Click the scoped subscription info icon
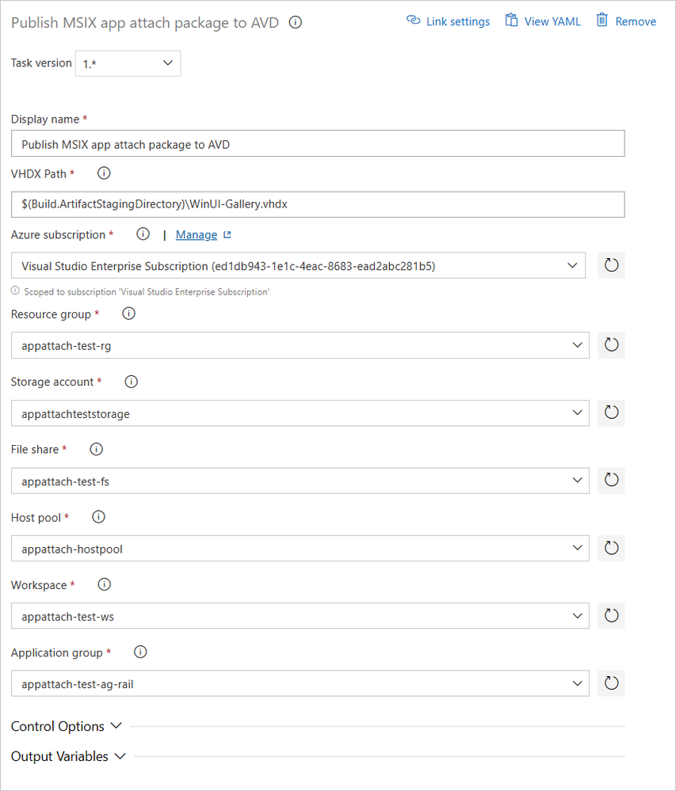This screenshot has width=676, height=791. [x=16, y=291]
